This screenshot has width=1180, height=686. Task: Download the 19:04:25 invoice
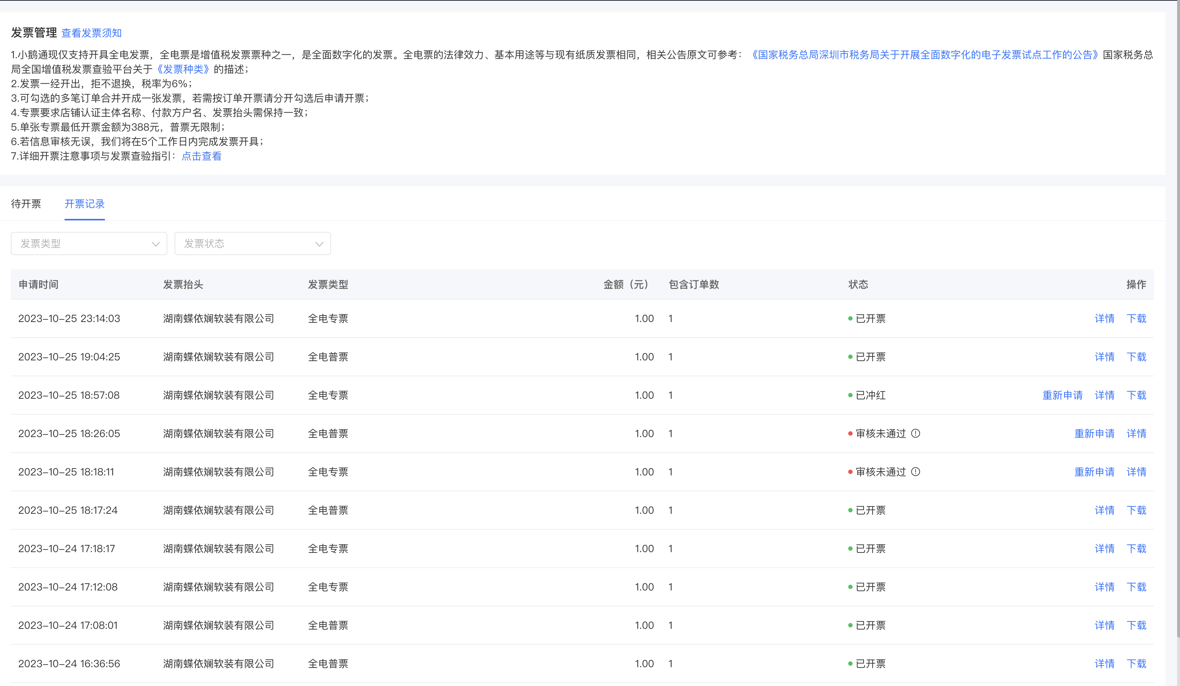point(1137,357)
